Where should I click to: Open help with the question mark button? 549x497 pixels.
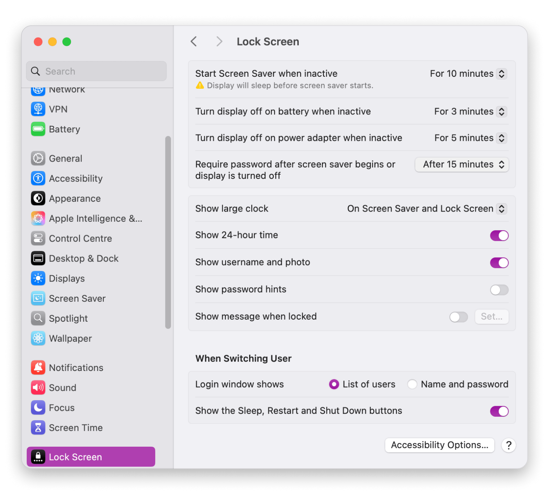[509, 445]
